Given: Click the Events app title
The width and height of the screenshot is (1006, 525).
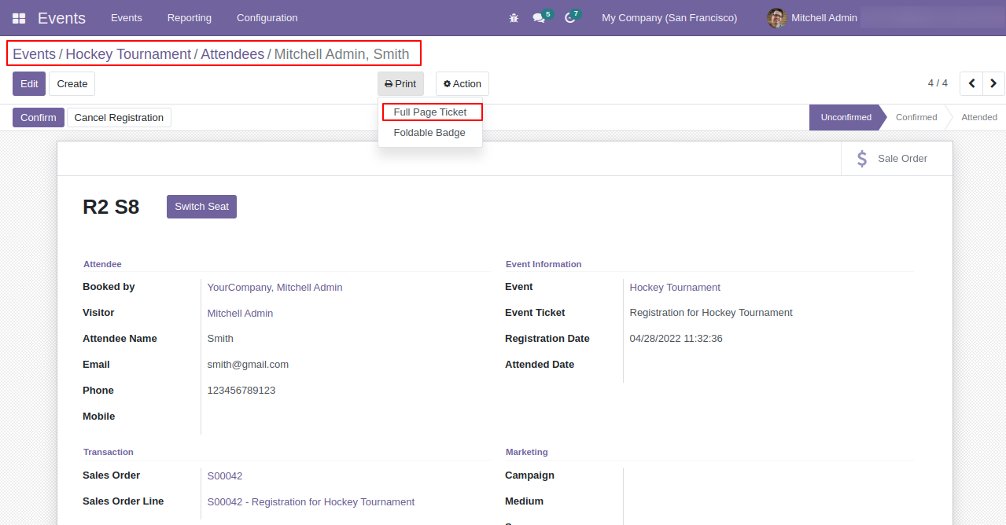Looking at the screenshot, I should [61, 18].
